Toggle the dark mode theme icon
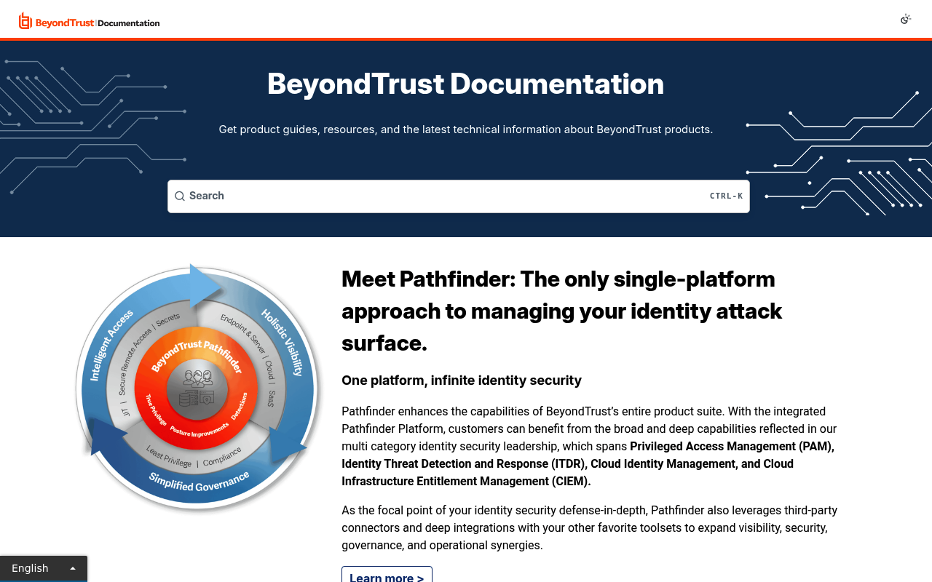 point(905,19)
